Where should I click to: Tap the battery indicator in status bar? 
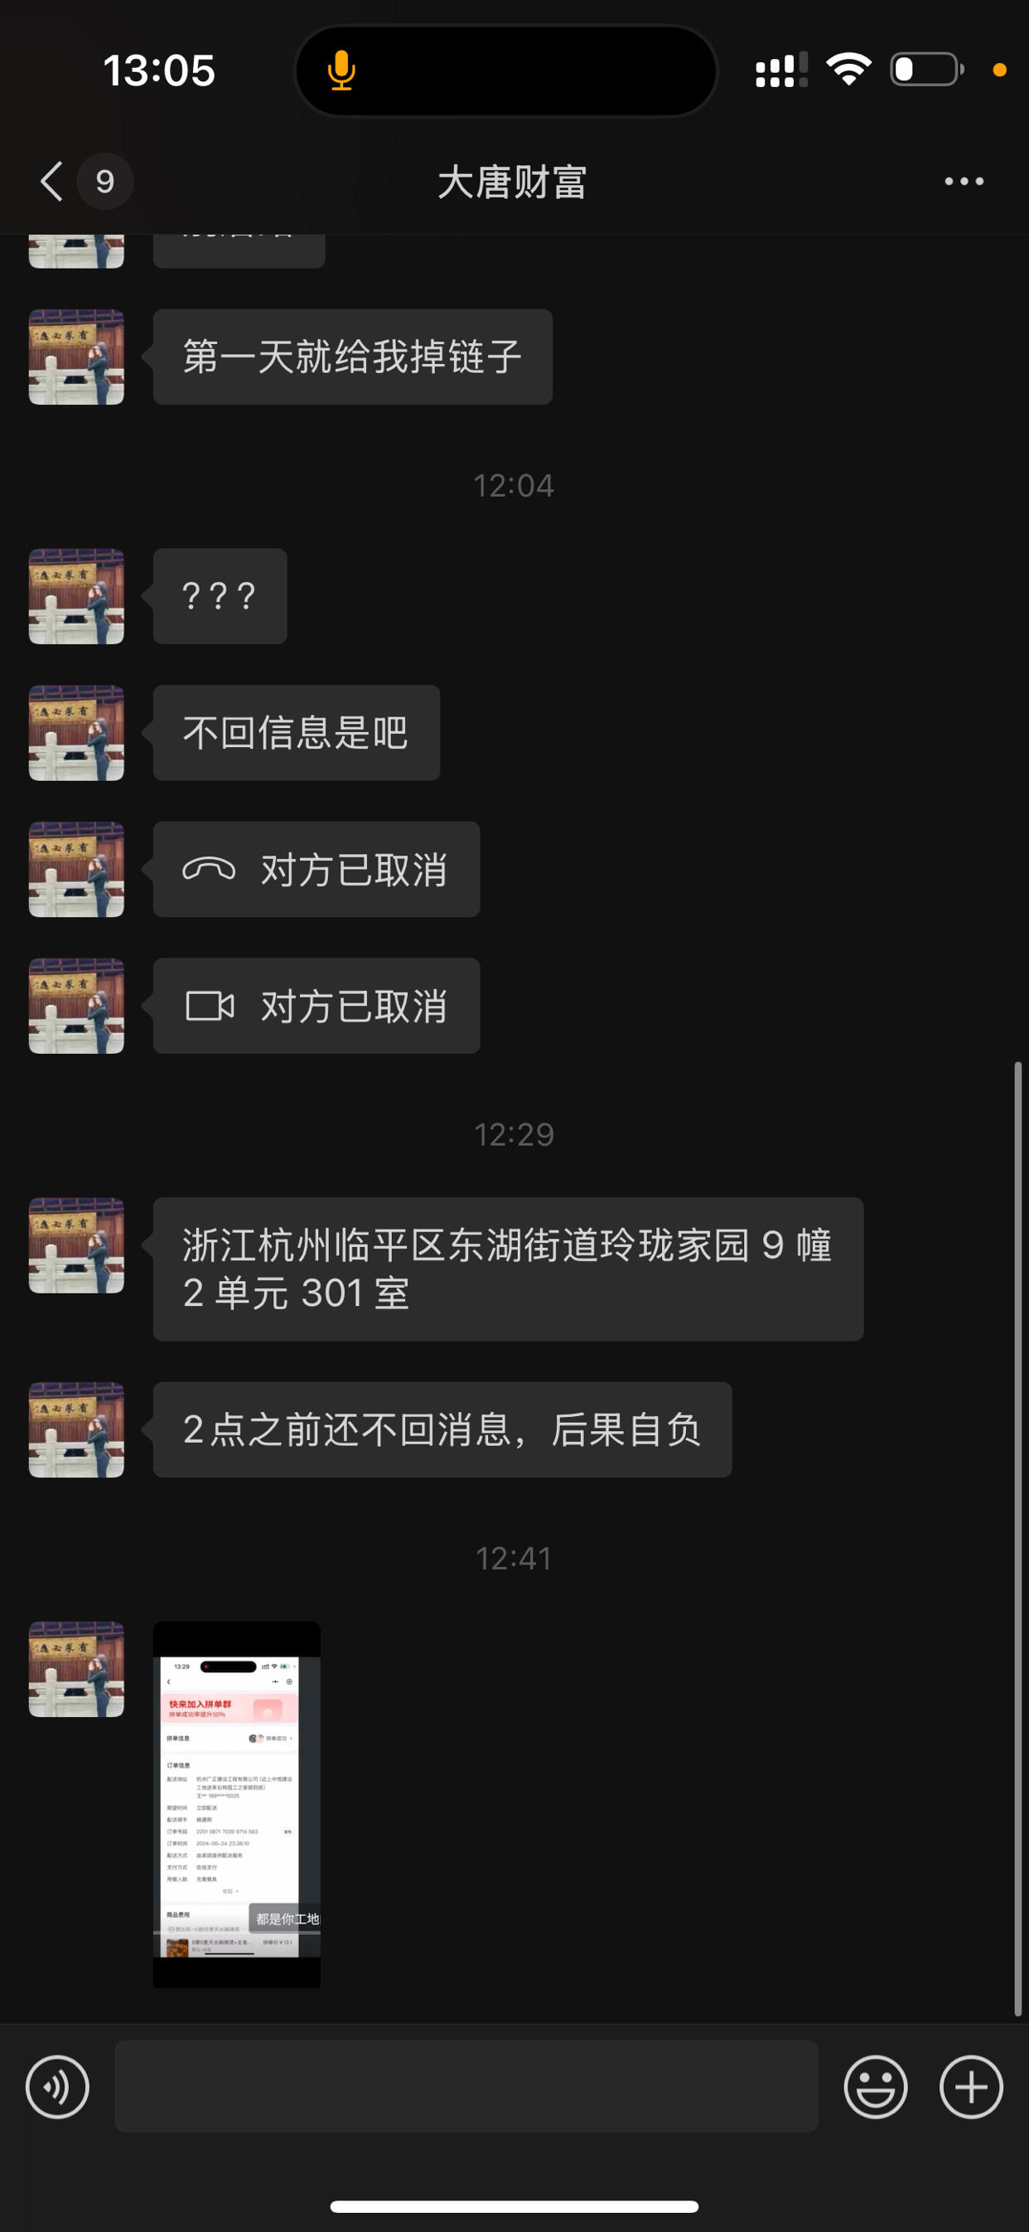[x=927, y=70]
